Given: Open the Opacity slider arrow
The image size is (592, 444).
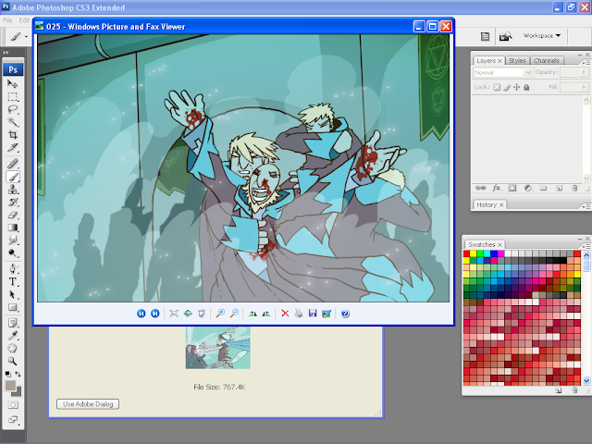Looking at the screenshot, I should pyautogui.click(x=584, y=72).
